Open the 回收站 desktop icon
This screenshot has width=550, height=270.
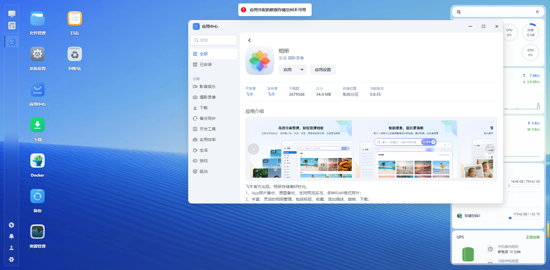click(75, 54)
